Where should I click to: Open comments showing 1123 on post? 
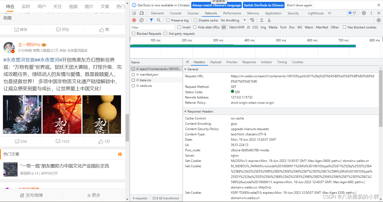[x=63, y=141]
